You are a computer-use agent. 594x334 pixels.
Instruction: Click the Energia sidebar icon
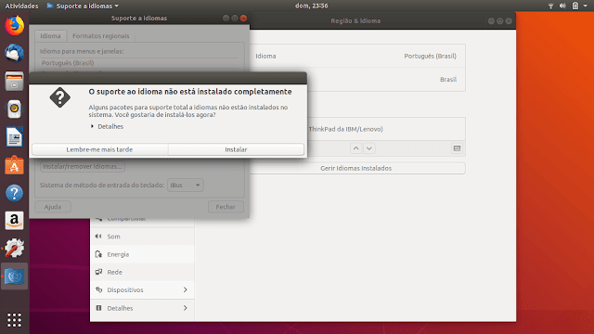[x=98, y=254]
